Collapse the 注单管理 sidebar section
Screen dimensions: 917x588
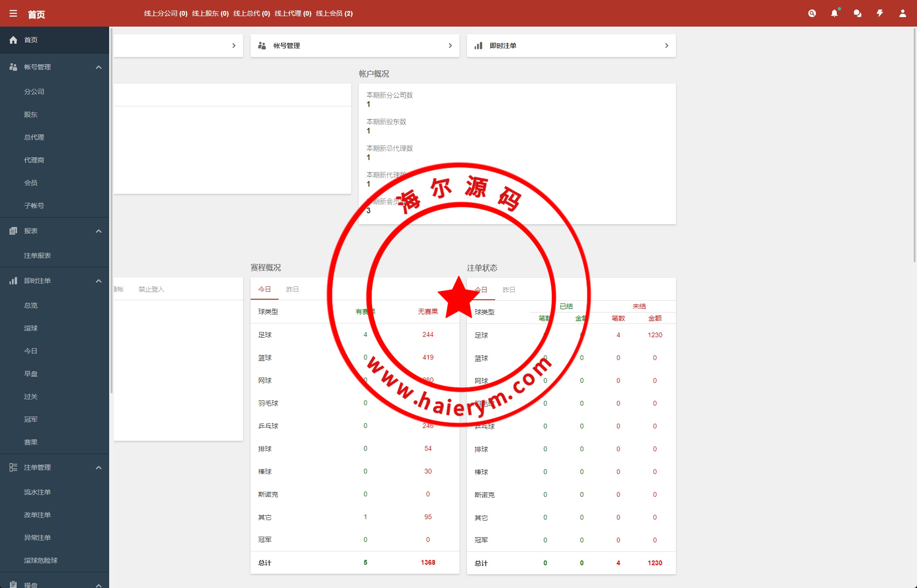pyautogui.click(x=99, y=467)
